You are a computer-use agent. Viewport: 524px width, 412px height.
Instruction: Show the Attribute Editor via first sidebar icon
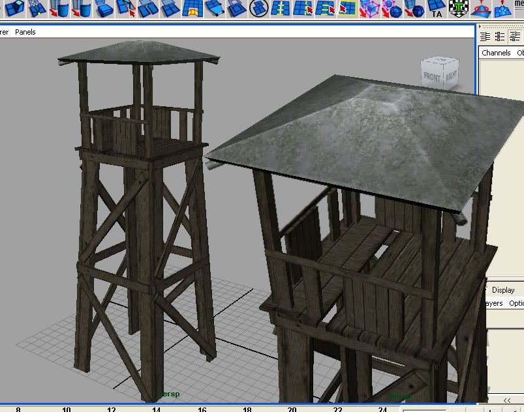tap(485, 36)
